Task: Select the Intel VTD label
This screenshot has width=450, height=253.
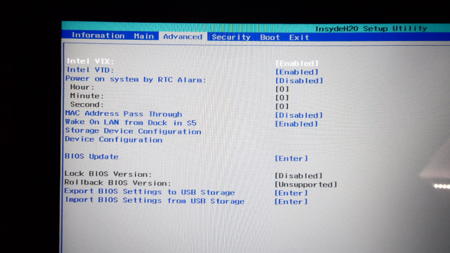Action: pos(90,70)
